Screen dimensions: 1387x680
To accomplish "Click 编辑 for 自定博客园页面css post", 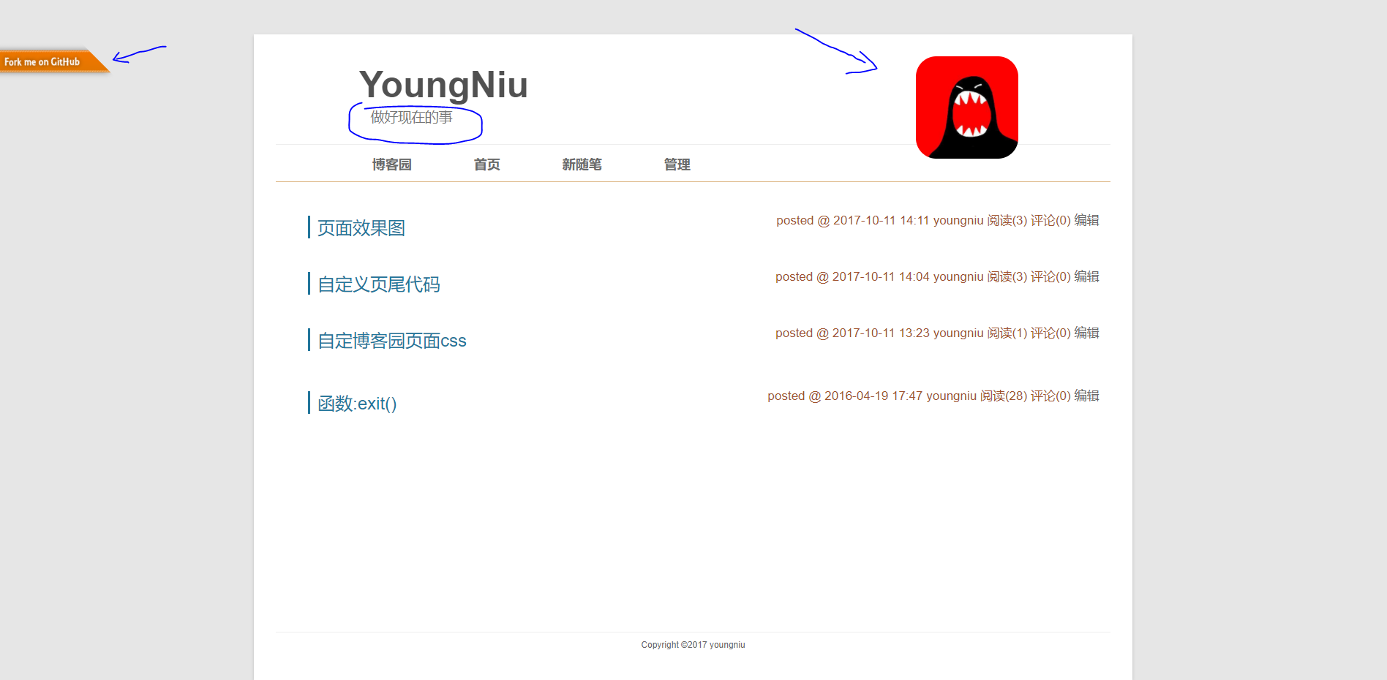I will pos(1086,333).
